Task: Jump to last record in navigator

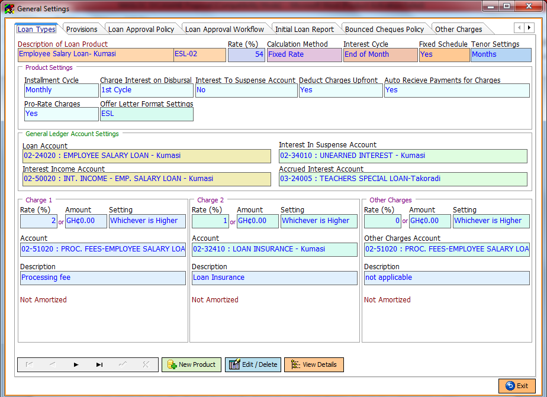Action: coord(99,364)
